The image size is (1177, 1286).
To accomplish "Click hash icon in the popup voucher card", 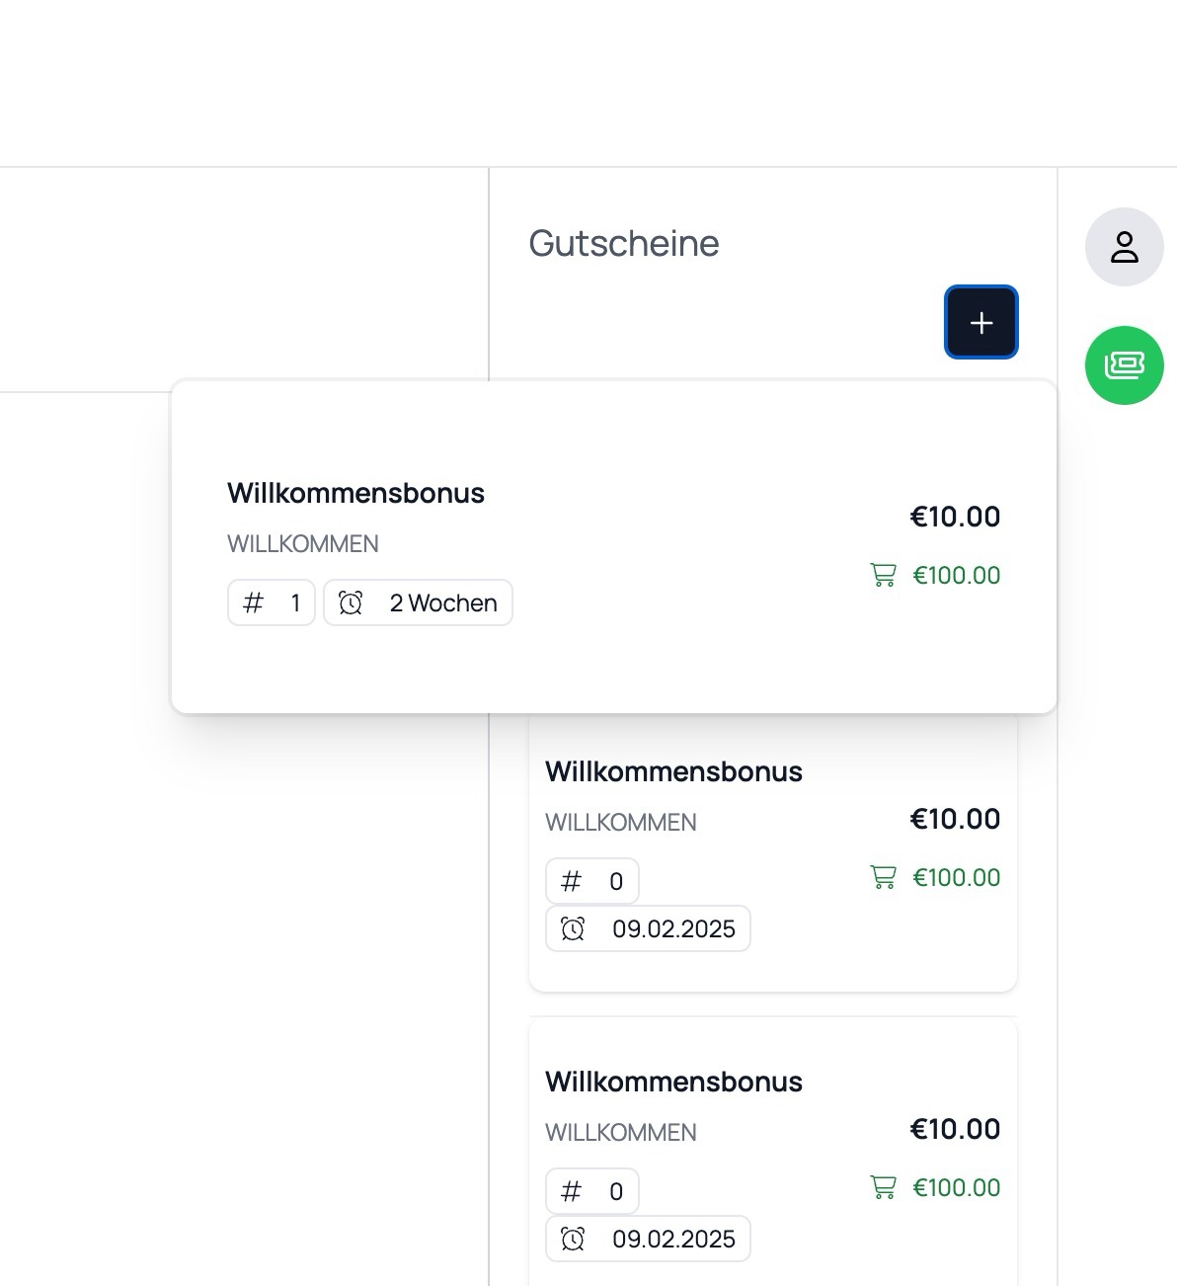I will point(254,603).
